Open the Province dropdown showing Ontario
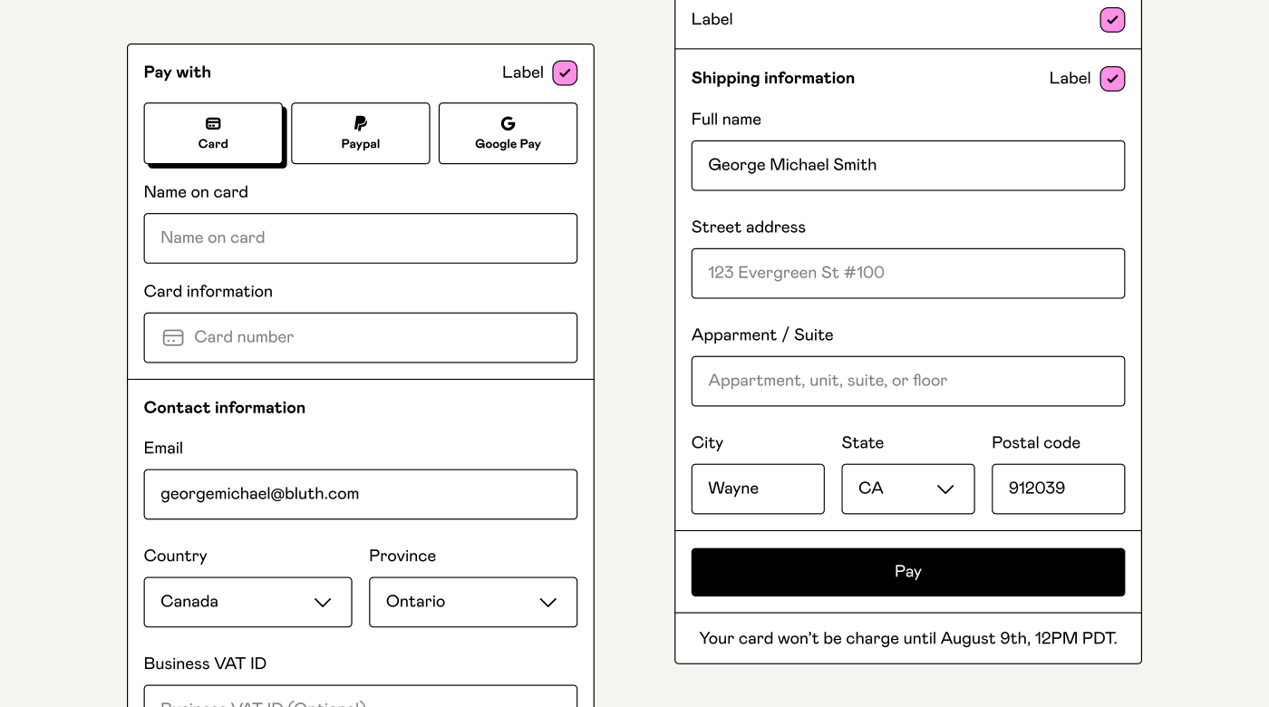The width and height of the screenshot is (1269, 707). [472, 602]
